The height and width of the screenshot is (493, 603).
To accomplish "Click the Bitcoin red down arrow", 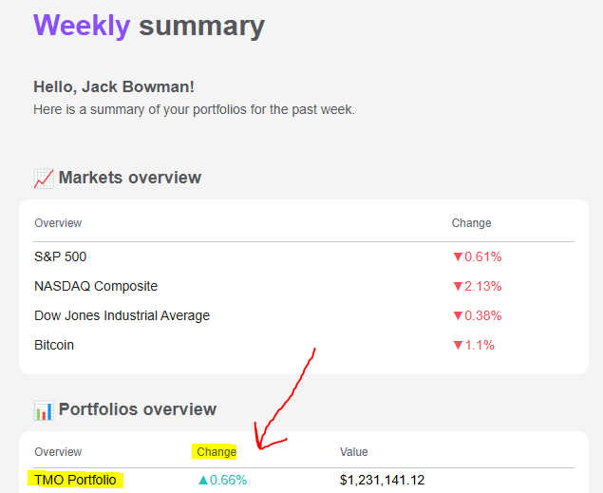I will click(x=458, y=346).
